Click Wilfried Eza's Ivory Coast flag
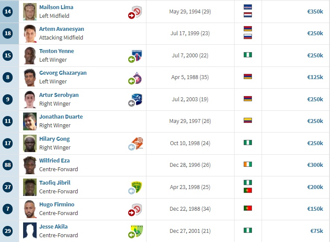 248,164
